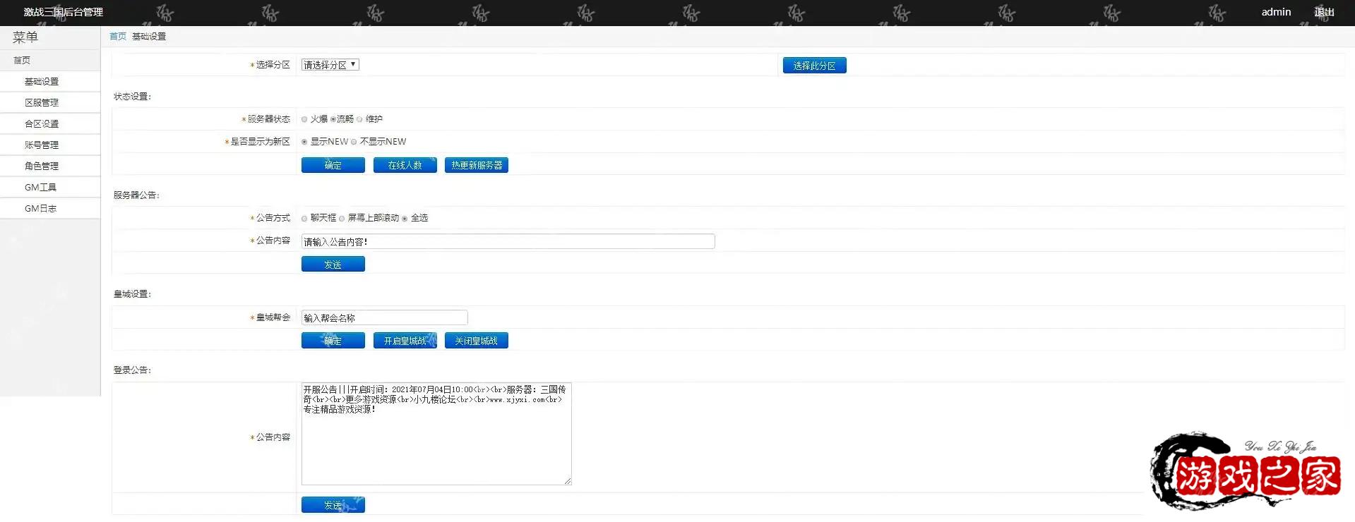Click the 首页 breadcrumb link
This screenshot has height=522, width=1355.
click(x=118, y=37)
